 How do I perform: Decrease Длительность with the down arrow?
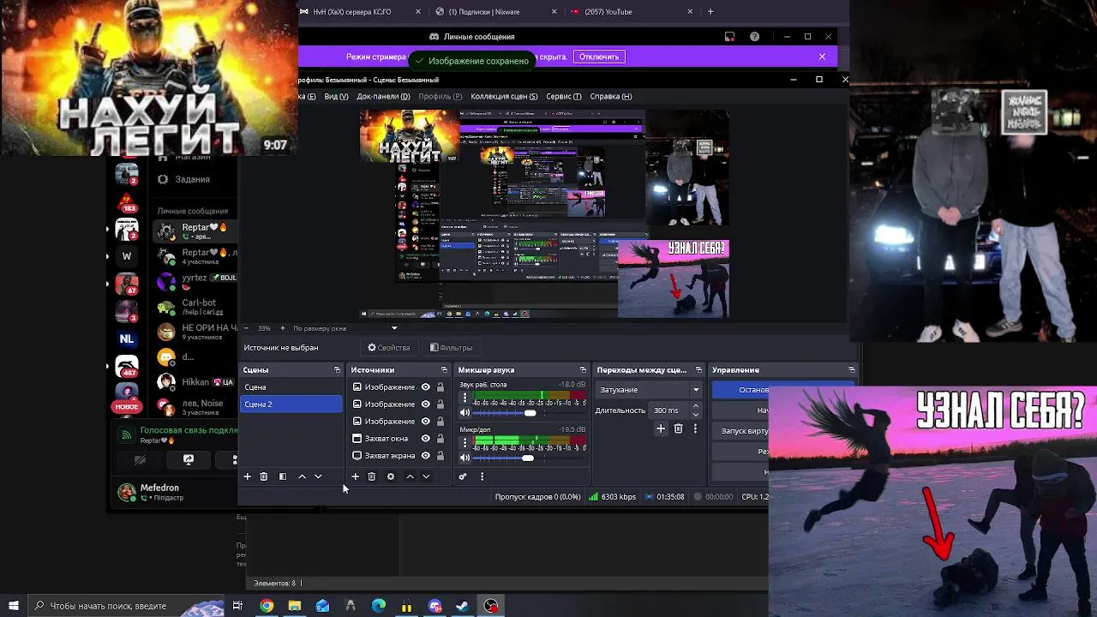695,415
